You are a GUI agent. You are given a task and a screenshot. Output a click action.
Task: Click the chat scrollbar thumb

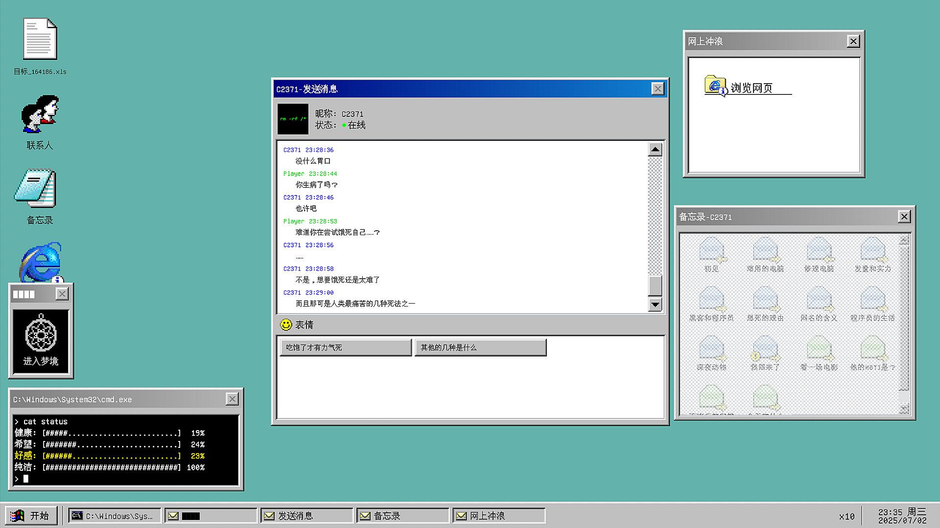(655, 286)
